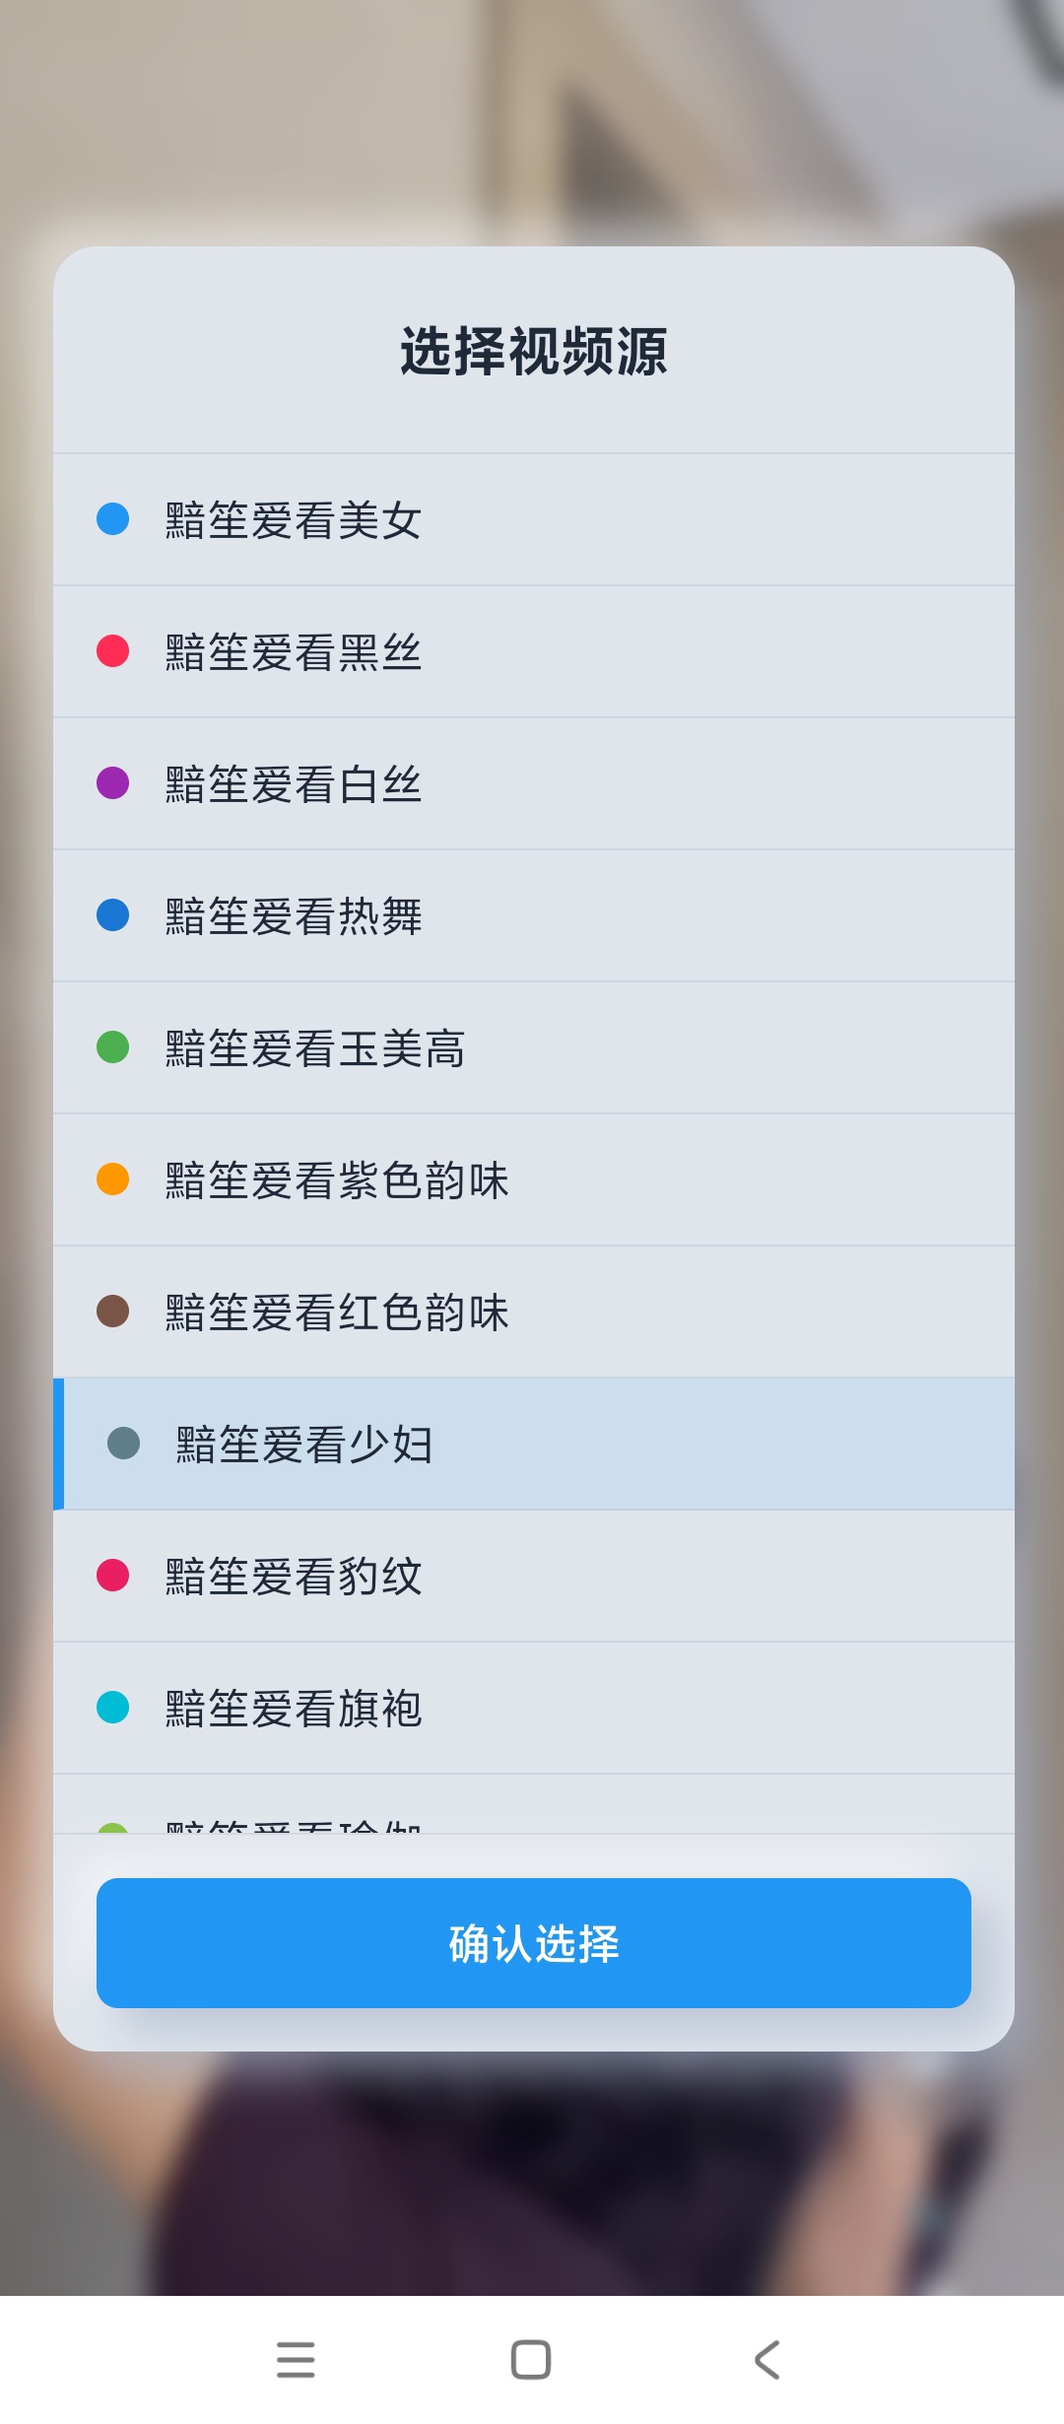Click the orange dot beside 黯笙爱看紫色韵味

pos(113,1179)
